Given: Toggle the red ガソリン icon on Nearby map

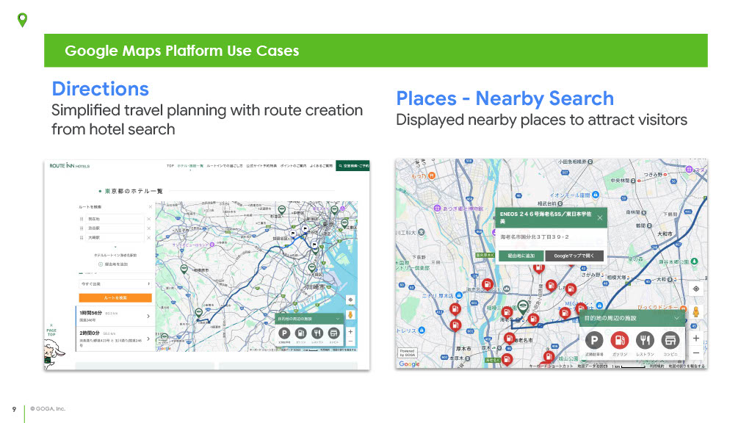Looking at the screenshot, I should pos(620,341).
